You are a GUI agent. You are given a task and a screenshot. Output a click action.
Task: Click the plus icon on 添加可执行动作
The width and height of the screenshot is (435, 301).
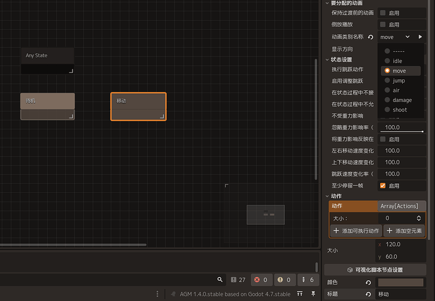click(336, 230)
